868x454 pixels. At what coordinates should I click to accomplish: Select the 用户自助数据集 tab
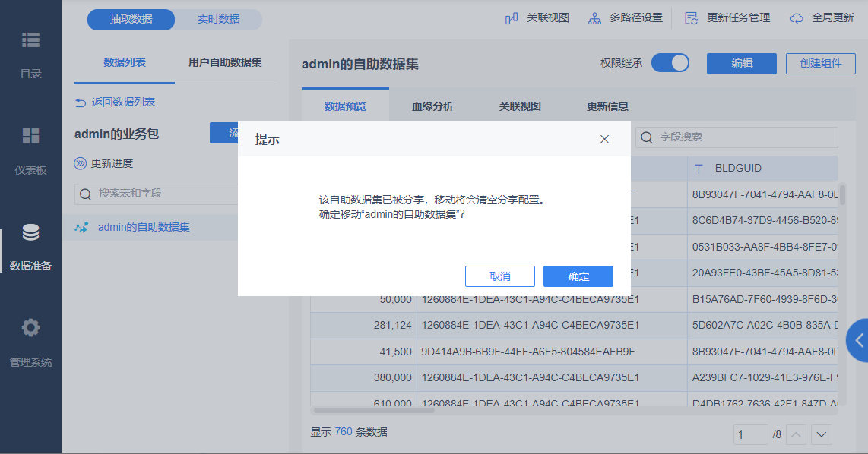coord(225,62)
